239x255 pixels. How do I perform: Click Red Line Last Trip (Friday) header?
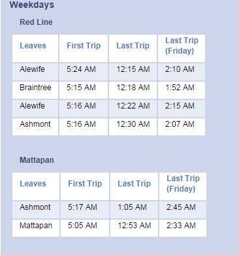(182, 46)
